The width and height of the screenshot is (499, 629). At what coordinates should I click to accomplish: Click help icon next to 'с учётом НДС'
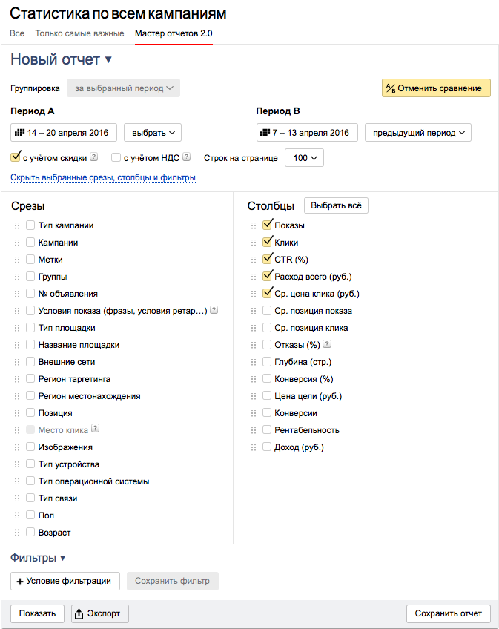[187, 157]
